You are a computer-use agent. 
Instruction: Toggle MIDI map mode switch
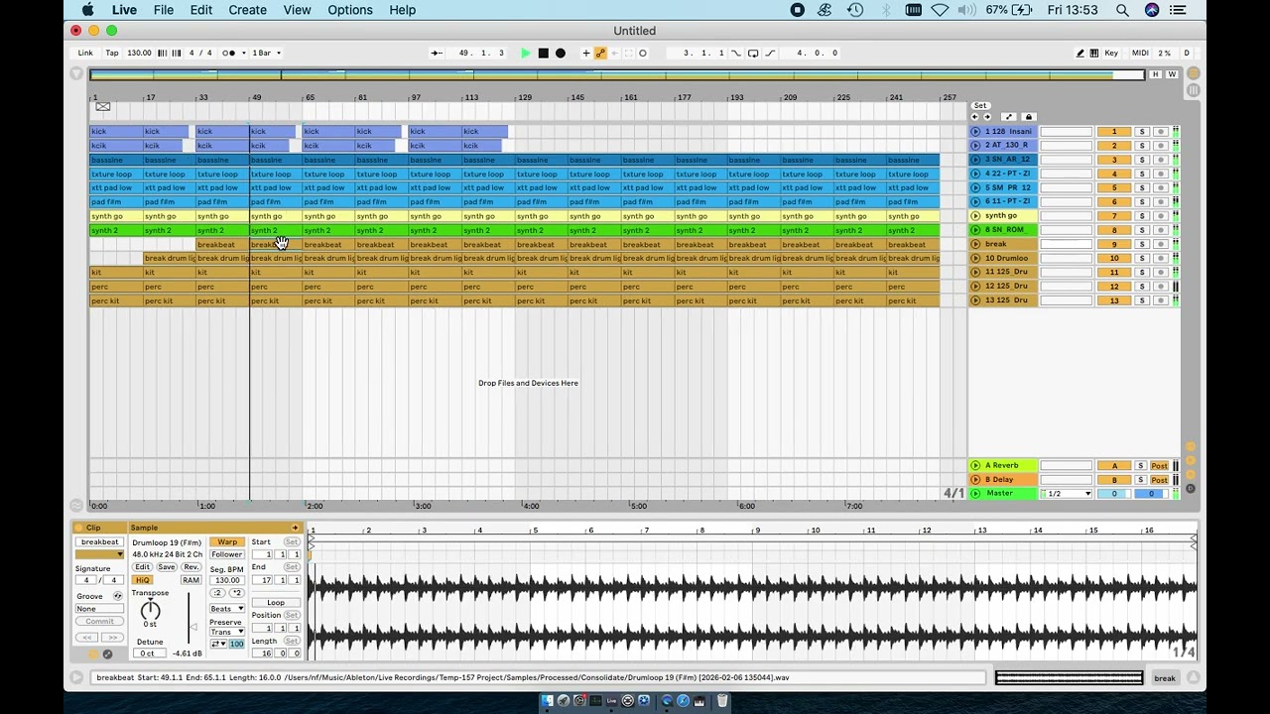pyautogui.click(x=1140, y=53)
